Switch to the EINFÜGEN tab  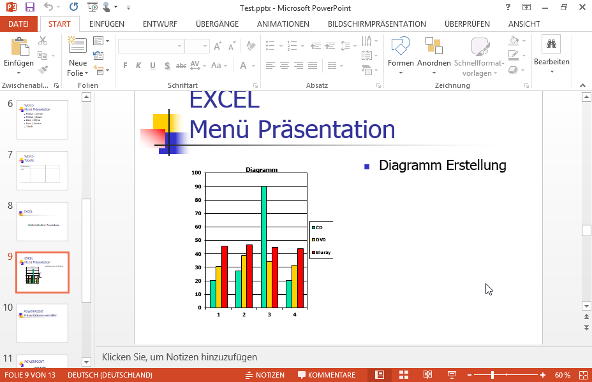[107, 24]
